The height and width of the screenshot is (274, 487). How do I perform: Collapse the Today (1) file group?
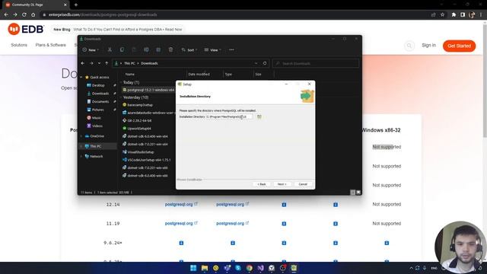coord(121,82)
